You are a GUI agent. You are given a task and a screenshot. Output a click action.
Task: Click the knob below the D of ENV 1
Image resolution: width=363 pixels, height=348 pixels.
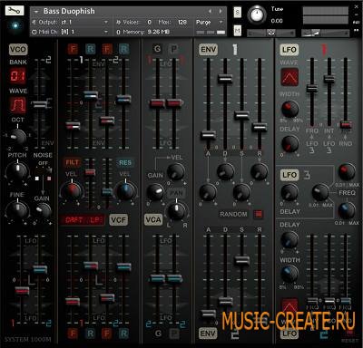click(x=225, y=171)
